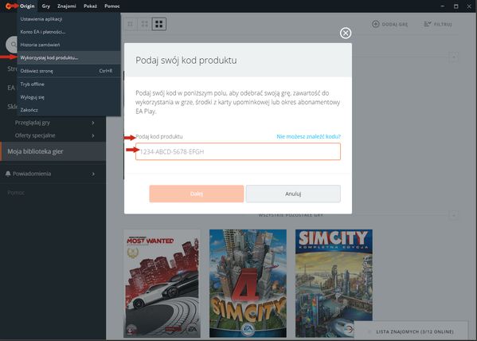477x341 pixels.
Task: Switch to medium tiles grid view icon
Action: pos(144,24)
